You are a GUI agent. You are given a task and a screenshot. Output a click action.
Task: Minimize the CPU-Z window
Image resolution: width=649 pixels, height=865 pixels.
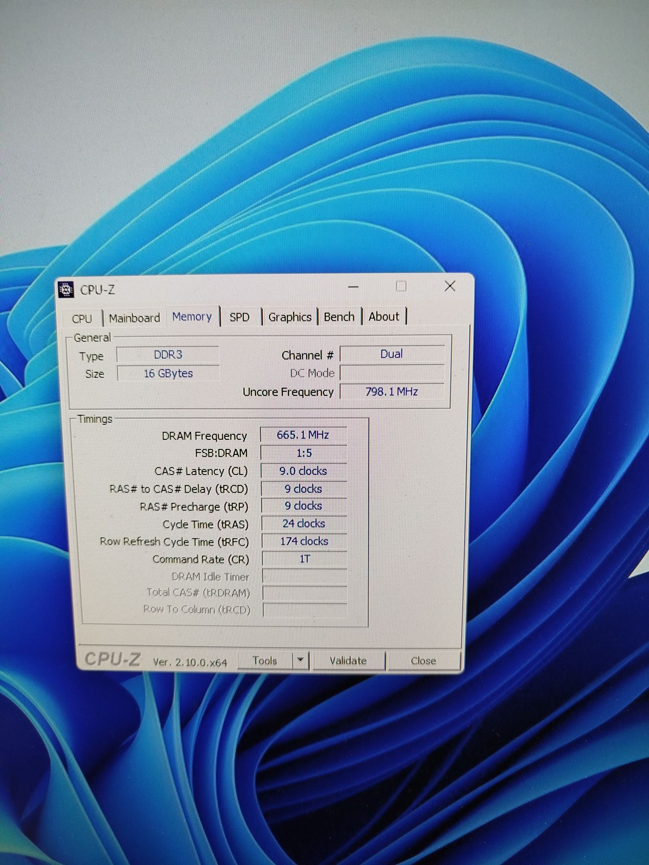(x=353, y=287)
